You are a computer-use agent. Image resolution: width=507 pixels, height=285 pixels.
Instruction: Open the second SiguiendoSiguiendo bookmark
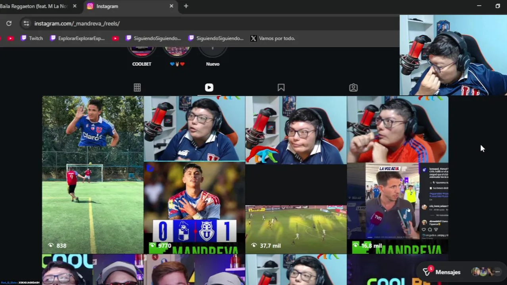[x=216, y=38]
